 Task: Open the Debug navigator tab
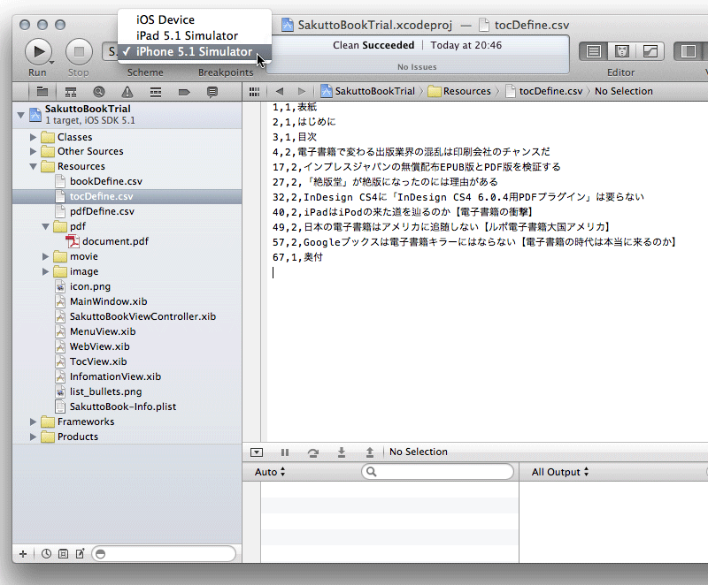[x=156, y=92]
